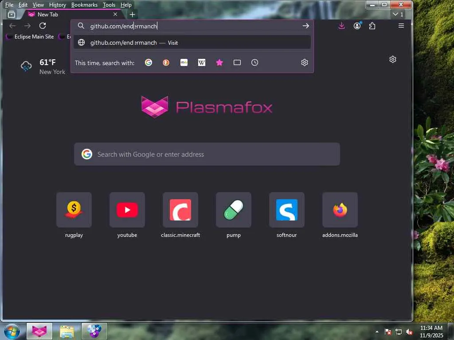Viewport: 454px width, 340px height.
Task: Click the forward navigation arrow
Action: (x=27, y=26)
